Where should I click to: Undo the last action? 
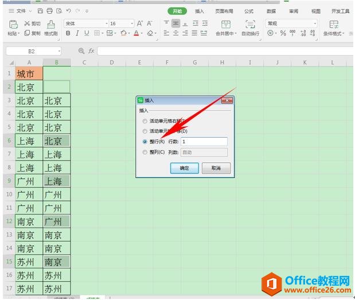click(69, 11)
